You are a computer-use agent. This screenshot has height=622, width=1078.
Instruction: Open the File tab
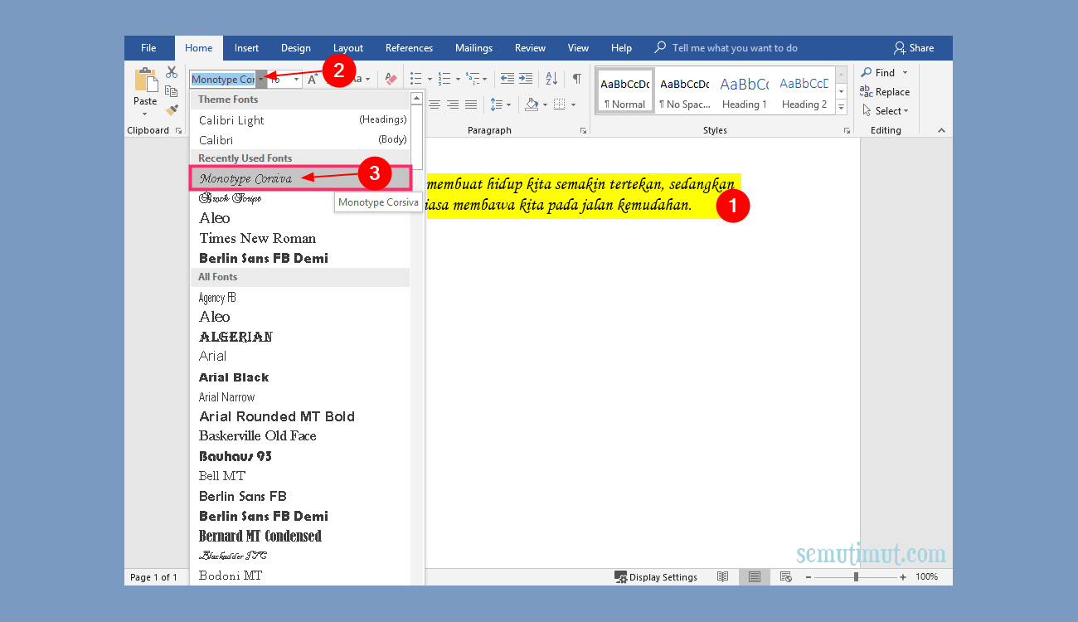148,48
